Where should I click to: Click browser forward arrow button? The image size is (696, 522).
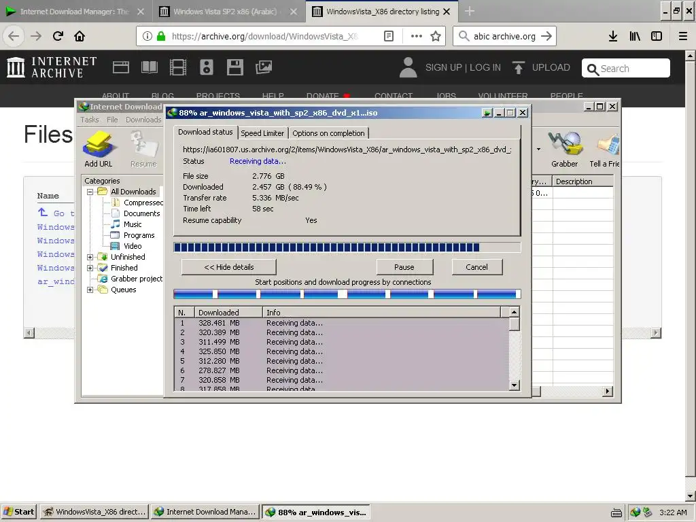[x=36, y=36]
